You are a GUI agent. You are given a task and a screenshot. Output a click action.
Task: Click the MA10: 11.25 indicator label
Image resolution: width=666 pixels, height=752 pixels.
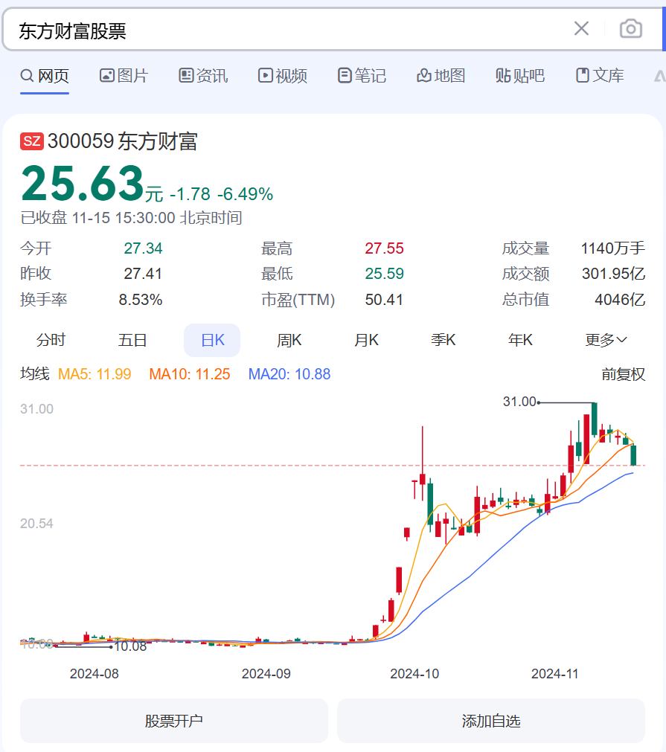(x=190, y=374)
